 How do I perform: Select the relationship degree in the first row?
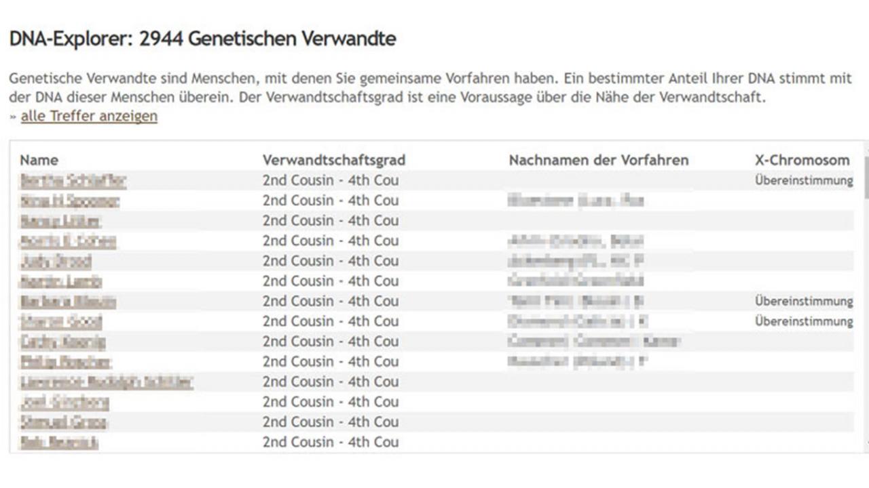331,180
